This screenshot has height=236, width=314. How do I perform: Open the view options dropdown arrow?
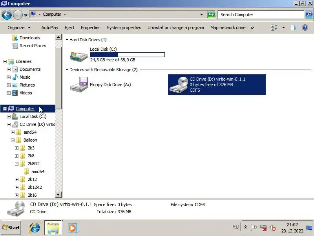coord(283,28)
